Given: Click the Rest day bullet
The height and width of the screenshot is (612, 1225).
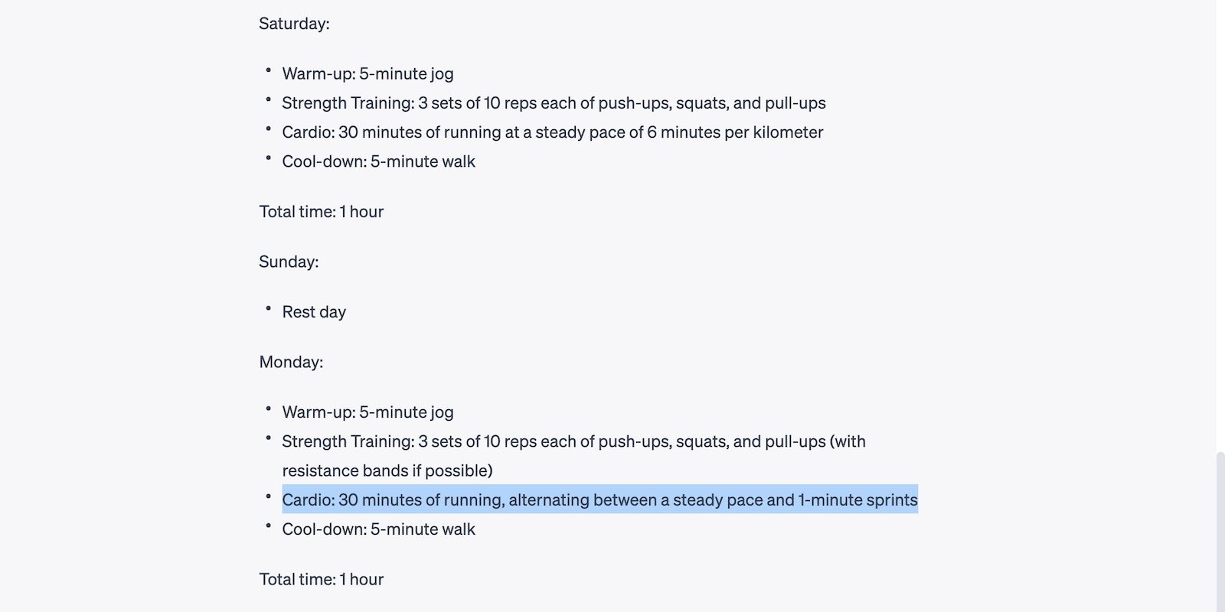Looking at the screenshot, I should pyautogui.click(x=314, y=312).
